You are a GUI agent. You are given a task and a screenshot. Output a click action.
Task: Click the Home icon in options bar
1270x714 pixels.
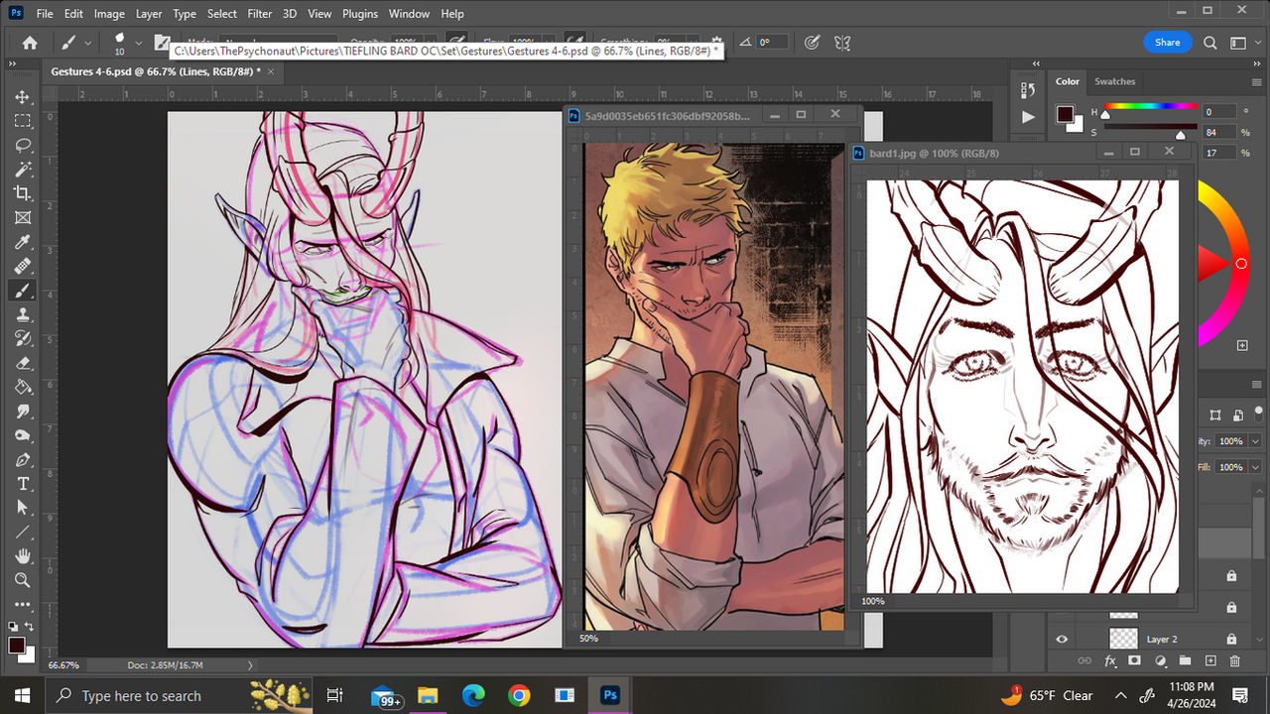(30, 43)
